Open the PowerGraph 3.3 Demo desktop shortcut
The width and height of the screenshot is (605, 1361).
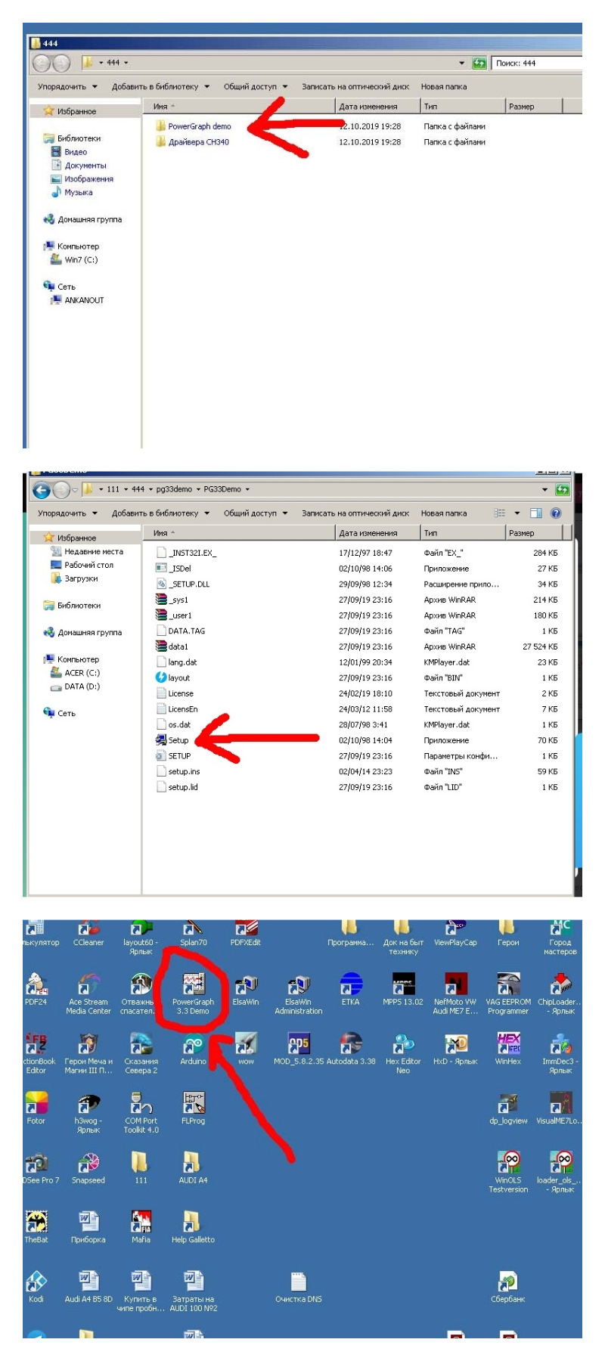click(194, 984)
